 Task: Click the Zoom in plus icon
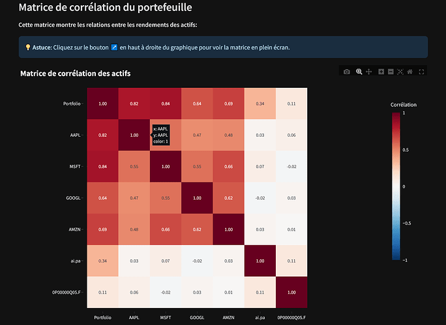[x=381, y=72]
